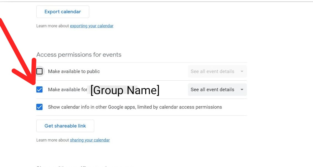Uncheck the 'Make available for' group checkbox
The image size is (313, 167).
coord(40,89)
